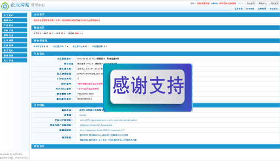The width and height of the screenshot is (280, 161).
Task: Open 资料下载 in the sidebar
Action: pyautogui.click(x=15, y=30)
